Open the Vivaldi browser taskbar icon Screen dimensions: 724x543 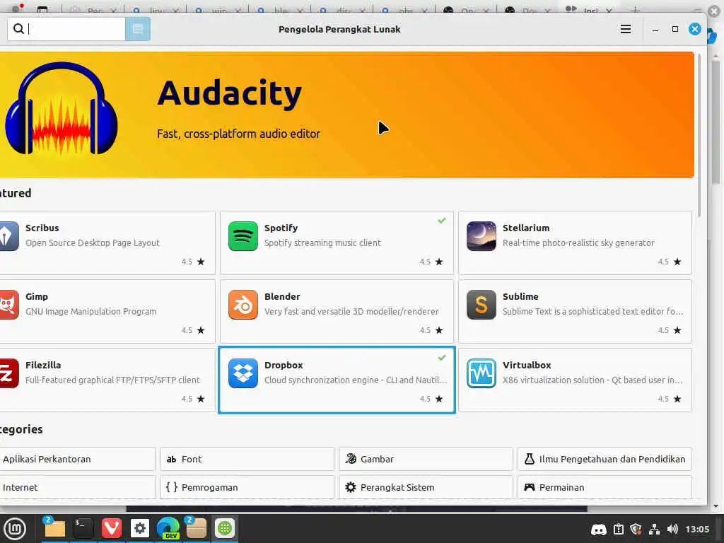click(111, 528)
